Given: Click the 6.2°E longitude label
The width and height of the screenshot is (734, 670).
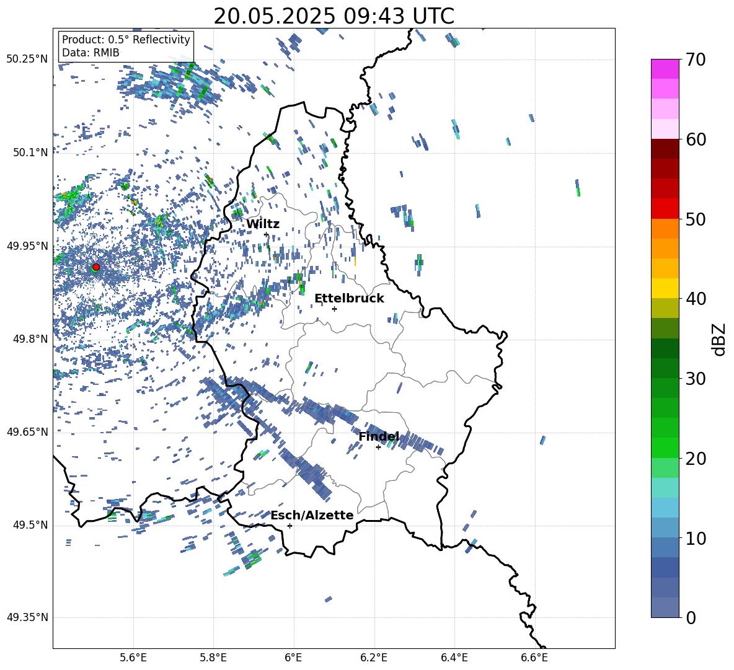Looking at the screenshot, I should click(x=374, y=658).
